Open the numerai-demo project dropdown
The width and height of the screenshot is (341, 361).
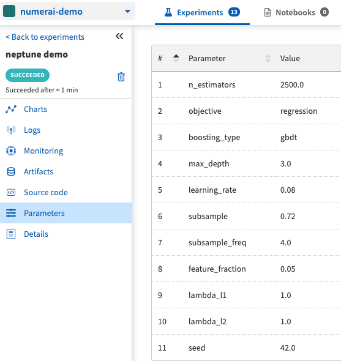(x=127, y=11)
